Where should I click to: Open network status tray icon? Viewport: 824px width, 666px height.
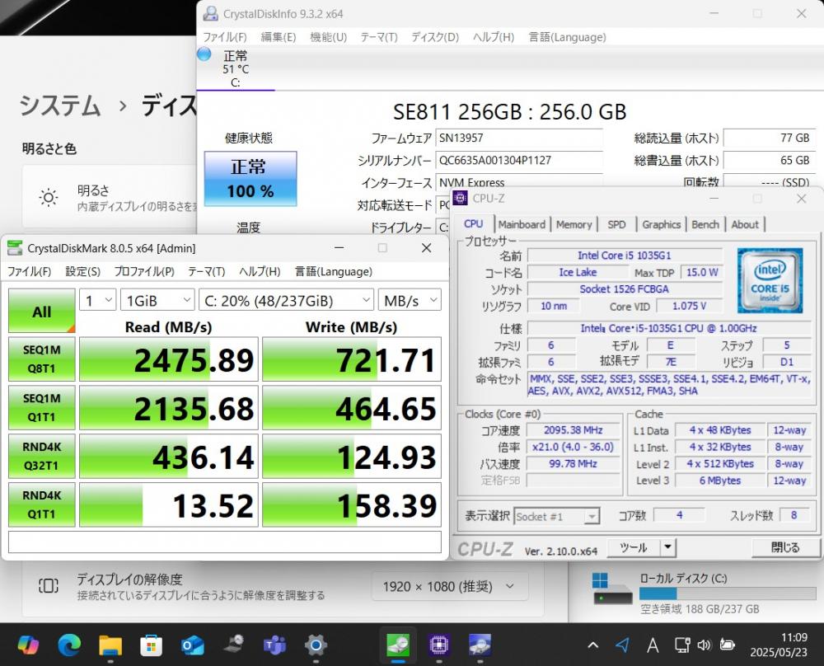tap(682, 645)
